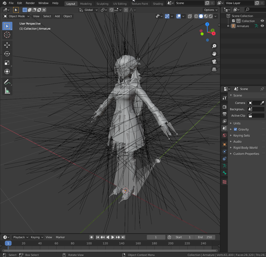Activate the Select Box tool
The image size is (266, 257).
click(x=7, y=26)
